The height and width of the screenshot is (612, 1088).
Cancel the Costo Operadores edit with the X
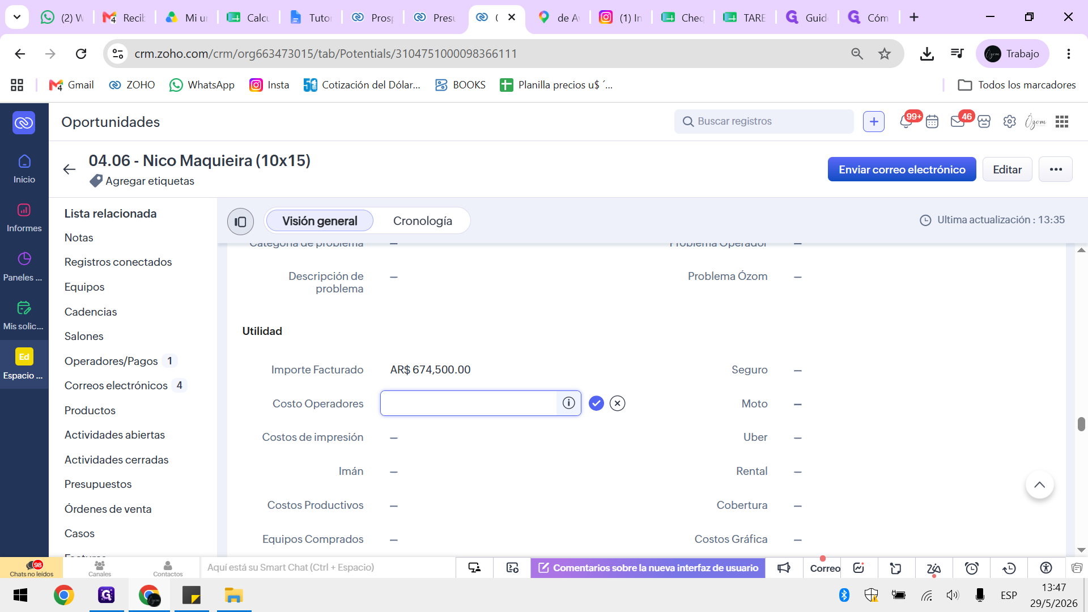coord(618,403)
